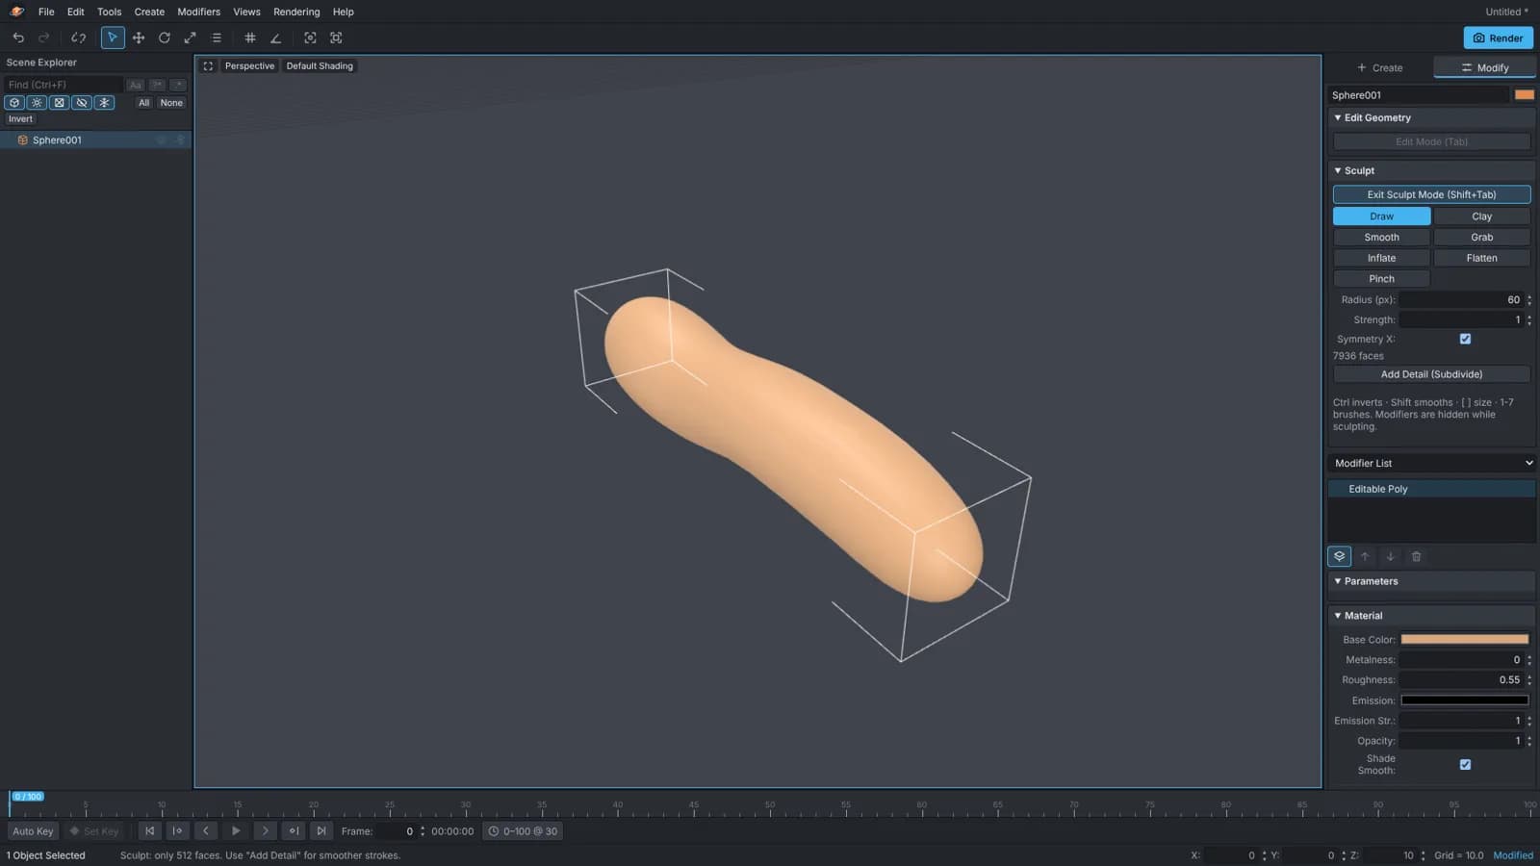Open the Modifiers menu
The image size is (1540, 866).
[x=199, y=12]
